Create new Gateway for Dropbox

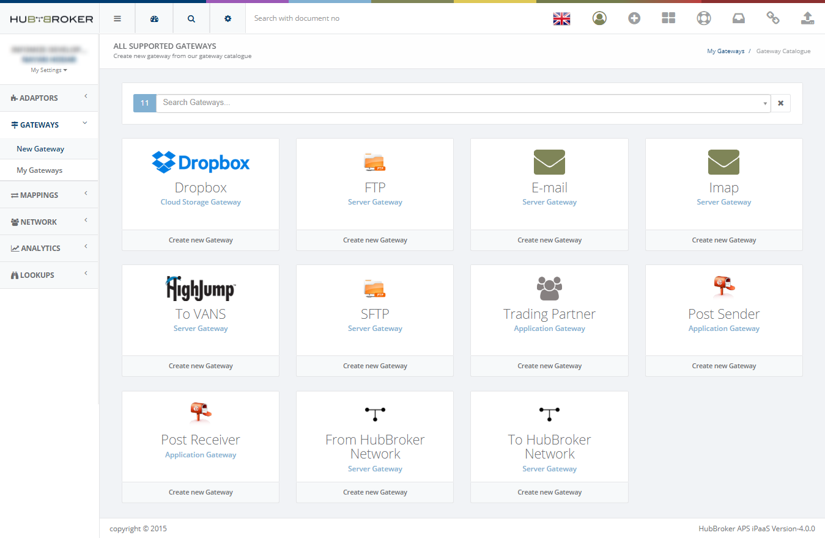[201, 240]
